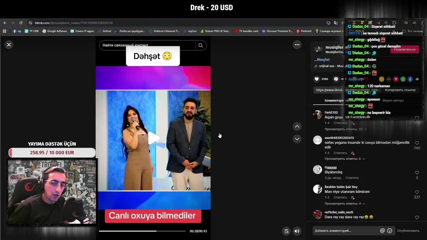
Task: Share via the red send icon
Action: [396, 79]
